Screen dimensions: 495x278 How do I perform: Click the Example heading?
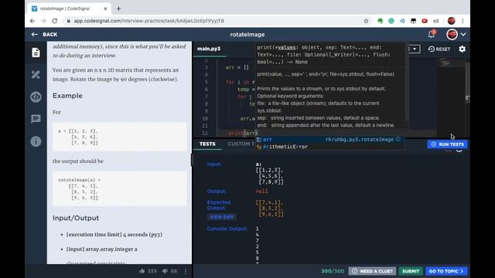(x=67, y=96)
